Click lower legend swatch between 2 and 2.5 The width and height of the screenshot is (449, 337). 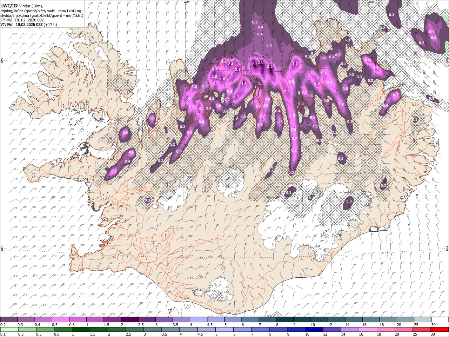point(117,329)
